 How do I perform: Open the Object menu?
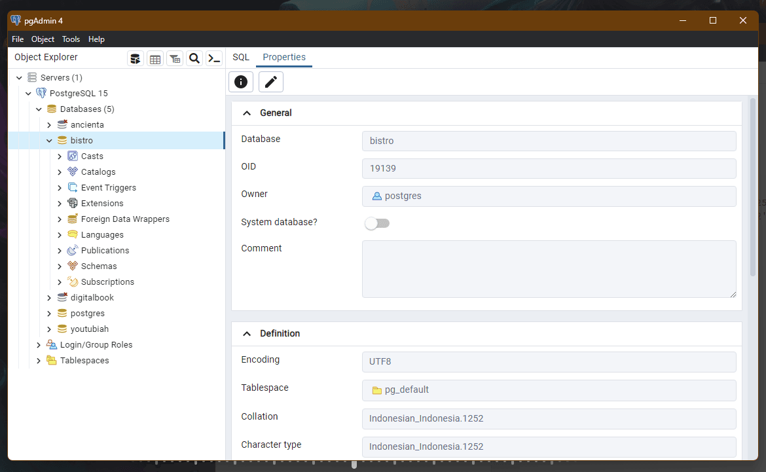pos(43,39)
